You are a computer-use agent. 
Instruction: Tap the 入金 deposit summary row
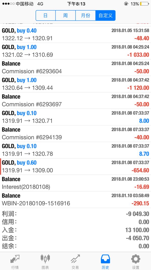[x=75, y=230]
